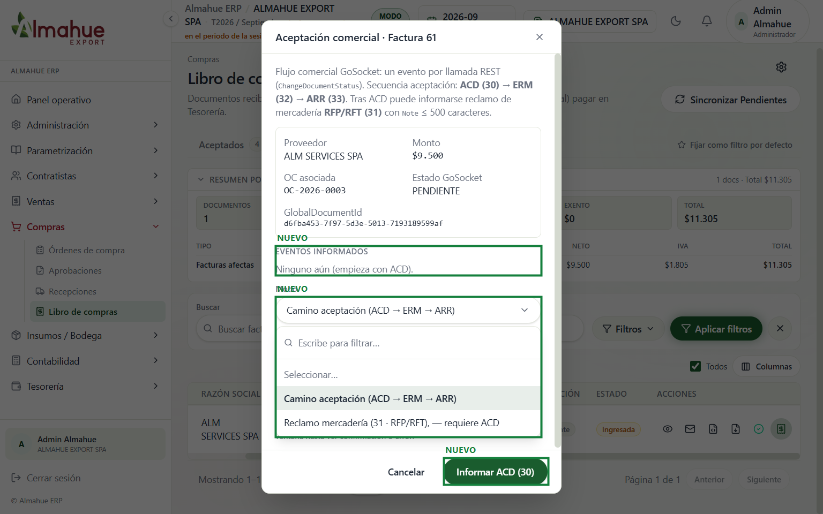Clear filters with the X button
823x514 pixels.
click(780, 328)
